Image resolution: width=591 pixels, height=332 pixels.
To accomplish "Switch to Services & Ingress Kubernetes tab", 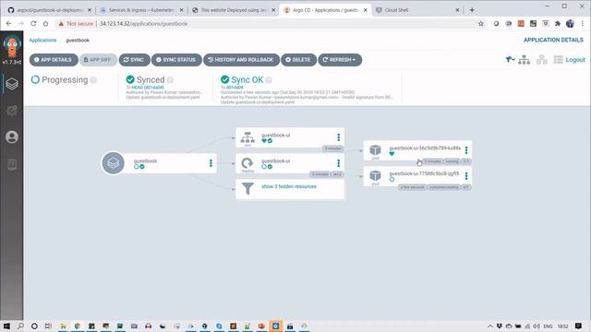I will click(141, 10).
